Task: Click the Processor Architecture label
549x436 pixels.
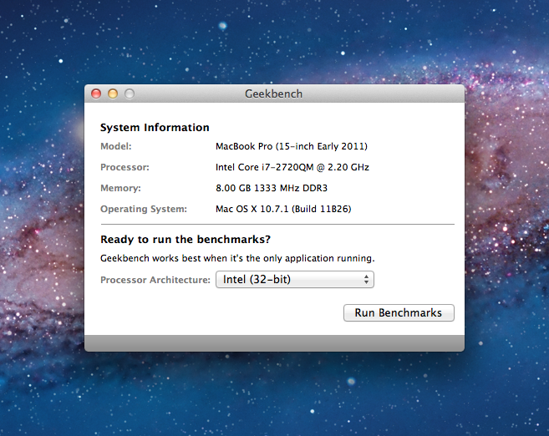Action: tap(155, 280)
